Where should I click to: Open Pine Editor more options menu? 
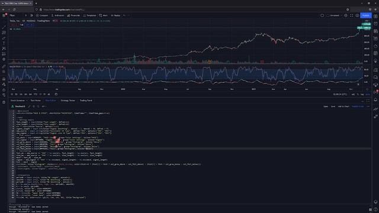pyautogui.click(x=368, y=106)
